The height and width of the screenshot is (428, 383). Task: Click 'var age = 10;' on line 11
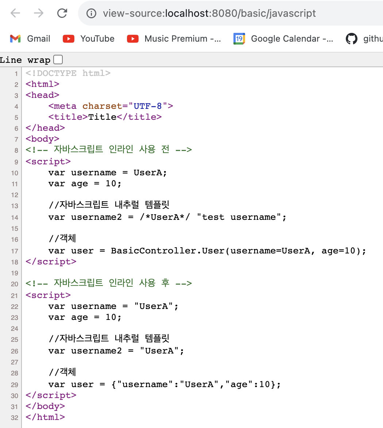85,183
